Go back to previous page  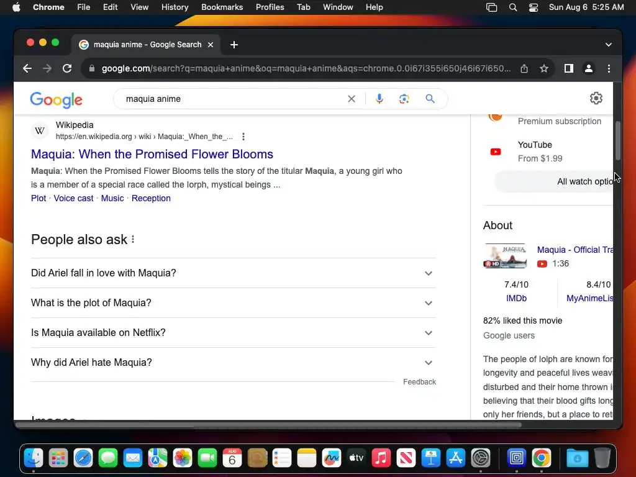tap(27, 68)
